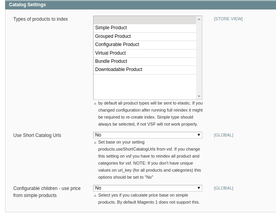Select Bundle Product option
The height and width of the screenshot is (220, 276).
click(145, 61)
